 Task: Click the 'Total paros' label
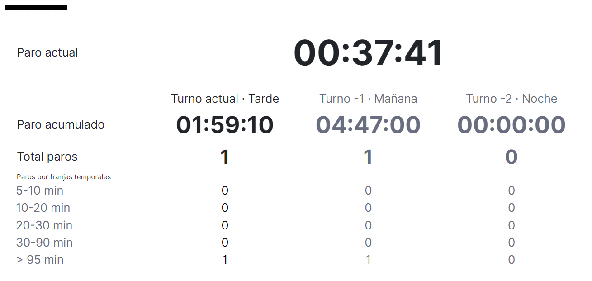tap(47, 157)
